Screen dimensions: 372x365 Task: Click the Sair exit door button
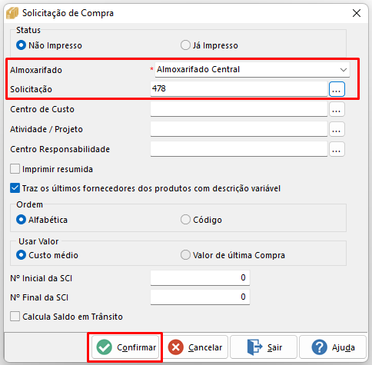(x=264, y=347)
